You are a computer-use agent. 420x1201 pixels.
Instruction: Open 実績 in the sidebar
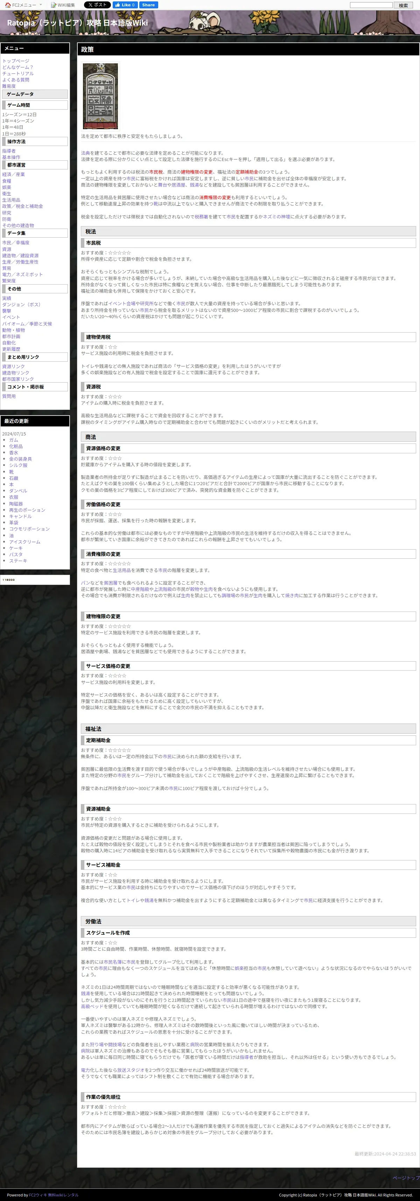click(7, 298)
